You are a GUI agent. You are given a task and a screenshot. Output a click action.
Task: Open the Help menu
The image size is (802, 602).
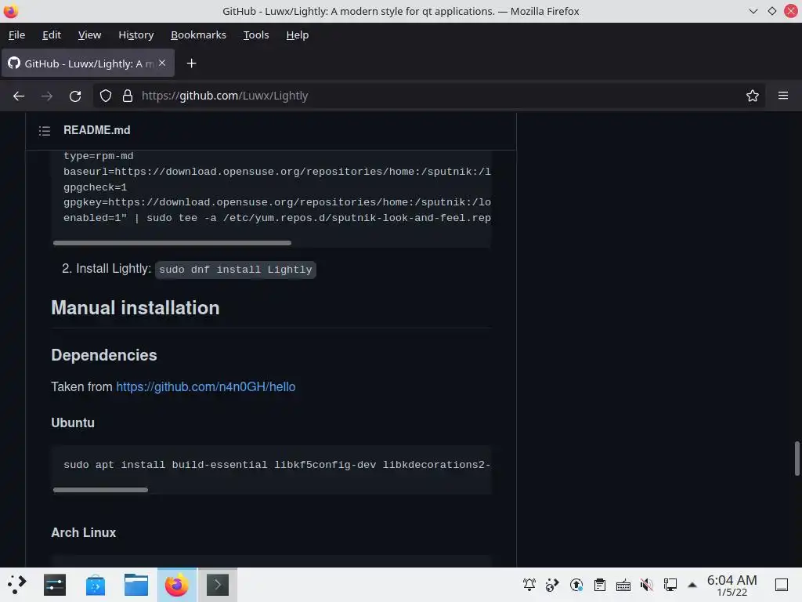[x=297, y=34]
